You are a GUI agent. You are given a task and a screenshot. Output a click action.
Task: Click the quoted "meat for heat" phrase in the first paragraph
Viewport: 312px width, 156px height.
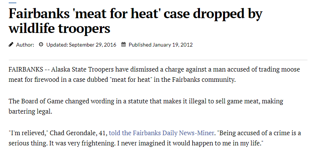point(131,80)
